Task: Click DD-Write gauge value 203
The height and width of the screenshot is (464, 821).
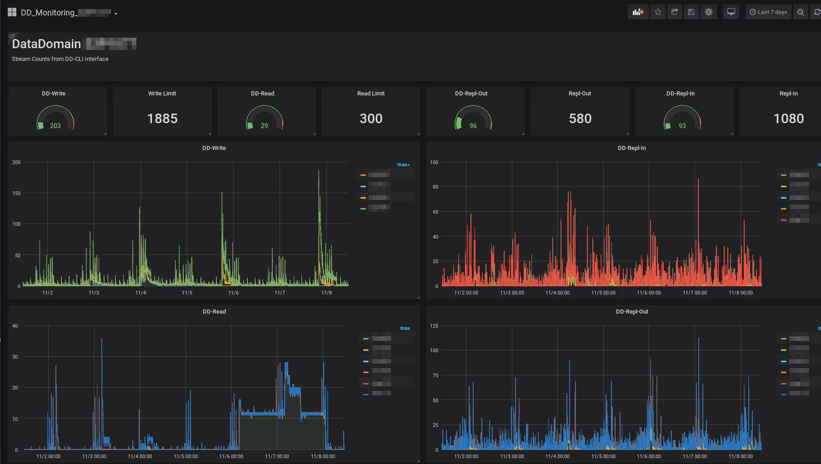Action: click(55, 126)
